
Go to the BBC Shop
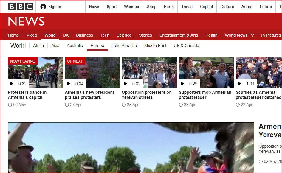click(152, 7)
